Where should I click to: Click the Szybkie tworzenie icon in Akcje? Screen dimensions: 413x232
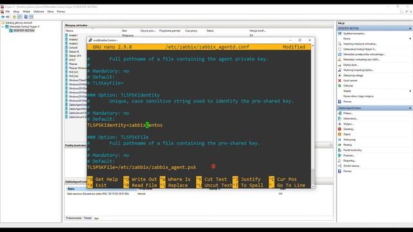click(339, 34)
